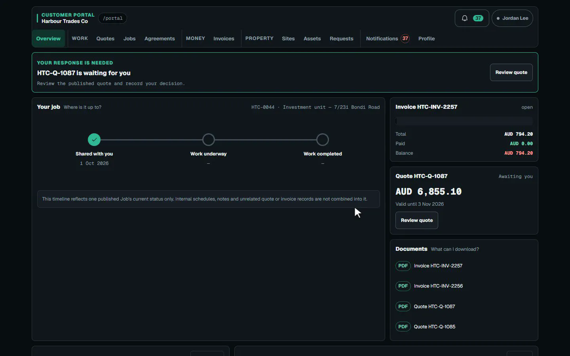
Task: Click the green check Shared with you step
Action: coord(94,140)
